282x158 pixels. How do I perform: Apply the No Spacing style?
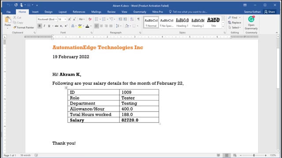[167, 22]
